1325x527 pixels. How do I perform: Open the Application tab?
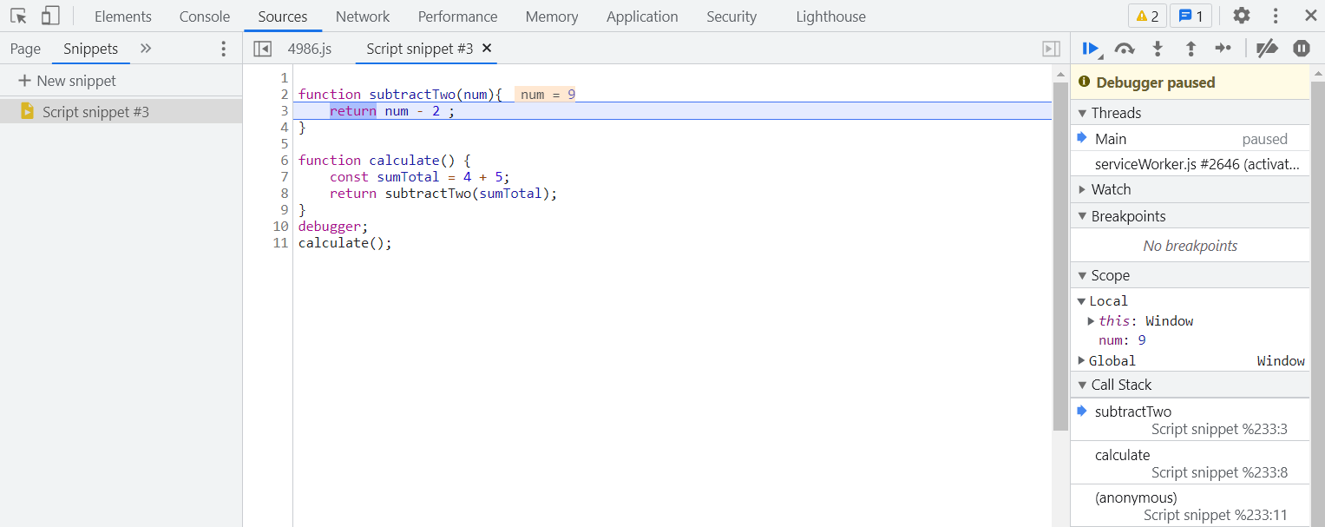point(642,16)
